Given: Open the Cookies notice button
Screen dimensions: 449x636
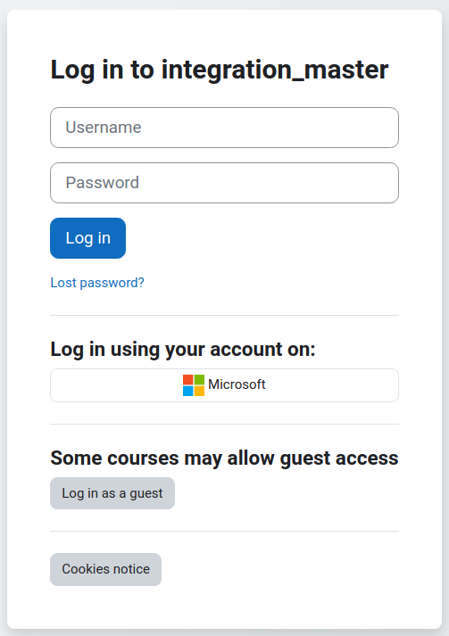Looking at the screenshot, I should [105, 569].
